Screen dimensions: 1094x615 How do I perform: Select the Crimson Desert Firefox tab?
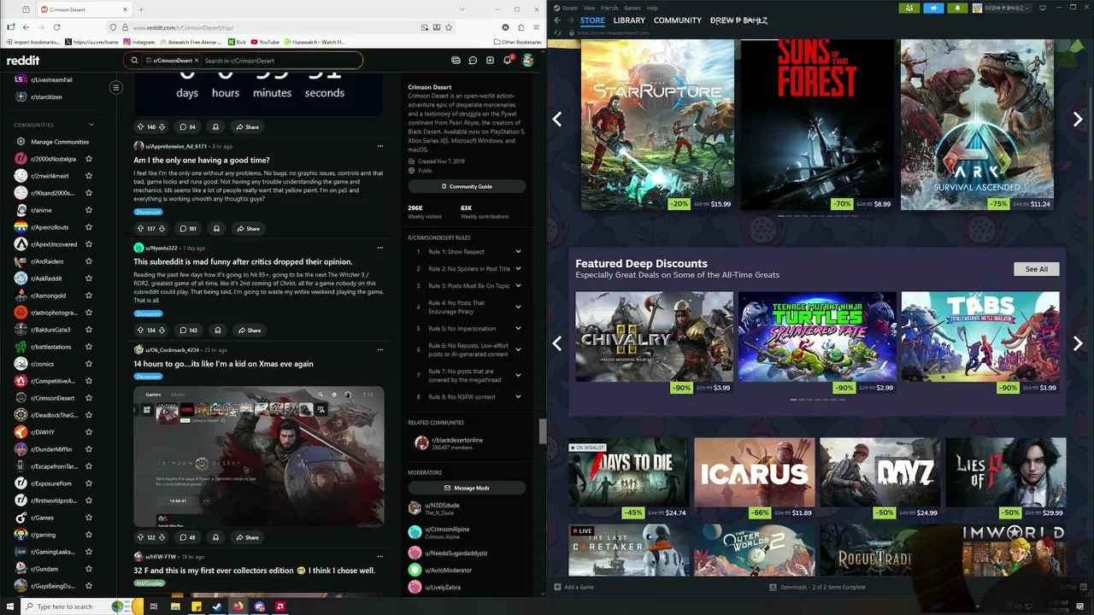click(x=83, y=9)
